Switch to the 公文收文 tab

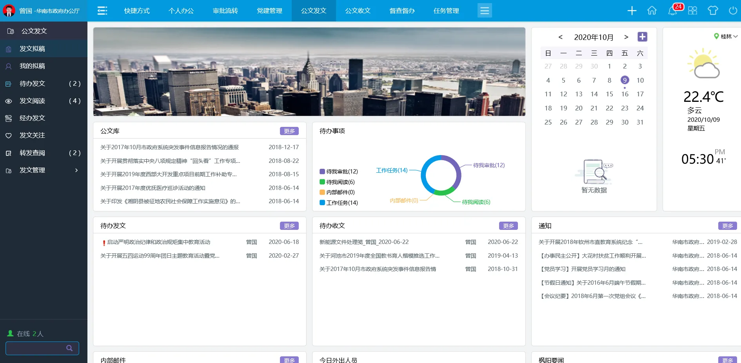[358, 11]
